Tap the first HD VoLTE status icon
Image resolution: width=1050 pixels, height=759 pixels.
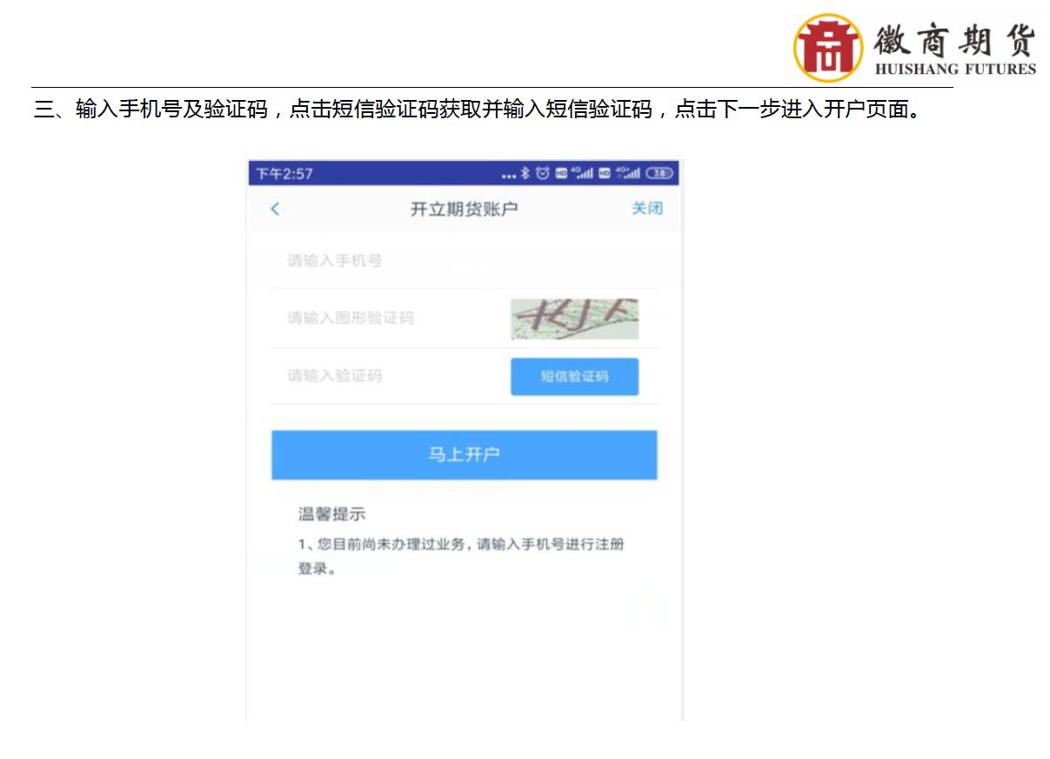click(x=562, y=174)
